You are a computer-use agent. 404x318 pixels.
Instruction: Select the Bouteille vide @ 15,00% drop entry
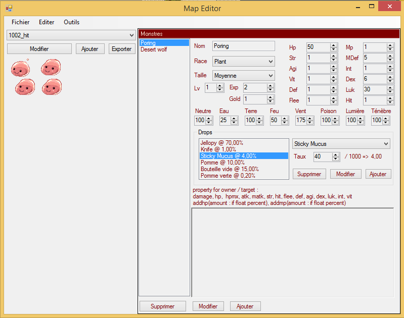(x=244, y=169)
